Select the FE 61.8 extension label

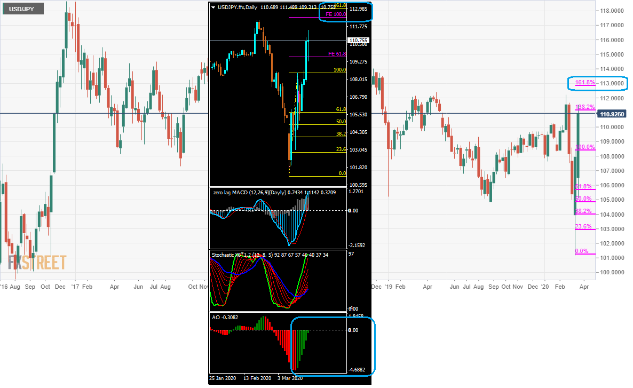[337, 54]
